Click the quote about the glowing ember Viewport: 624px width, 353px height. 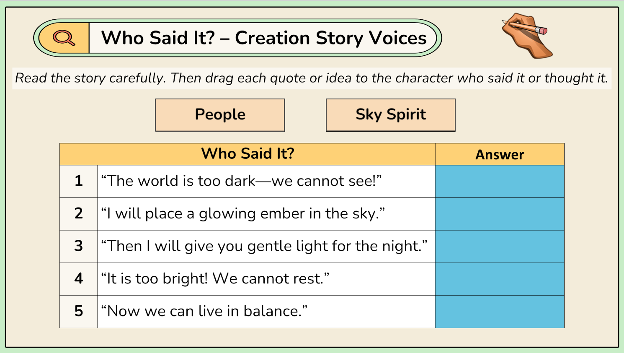coord(242,214)
